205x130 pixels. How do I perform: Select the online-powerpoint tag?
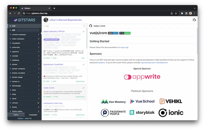(52, 40)
